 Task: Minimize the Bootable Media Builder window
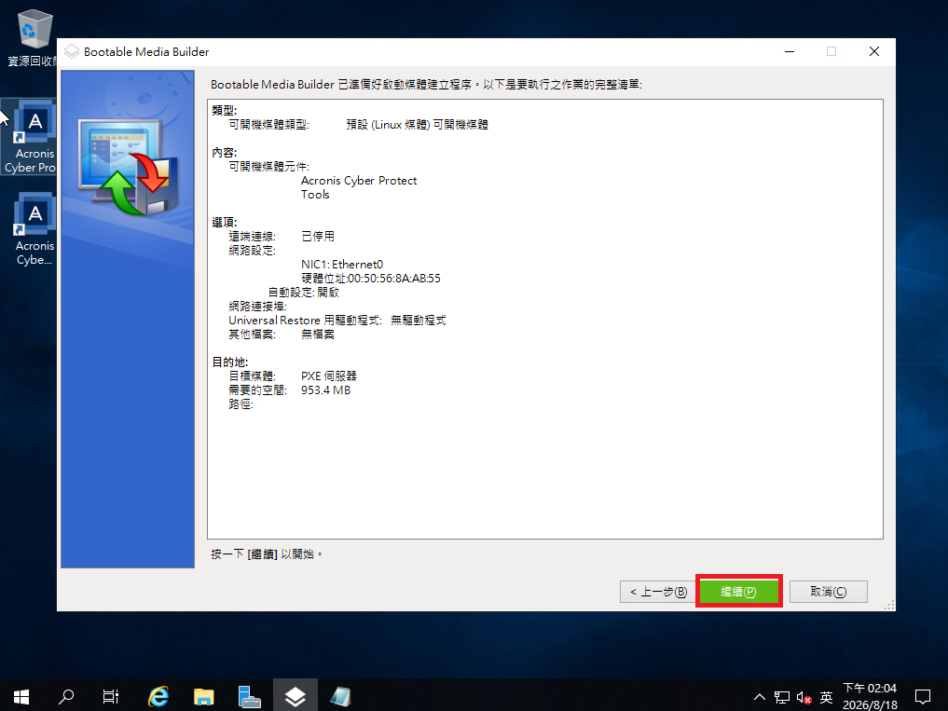[x=790, y=51]
